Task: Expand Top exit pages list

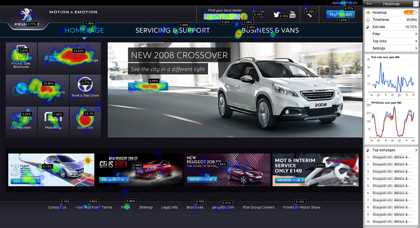Action: point(391,150)
